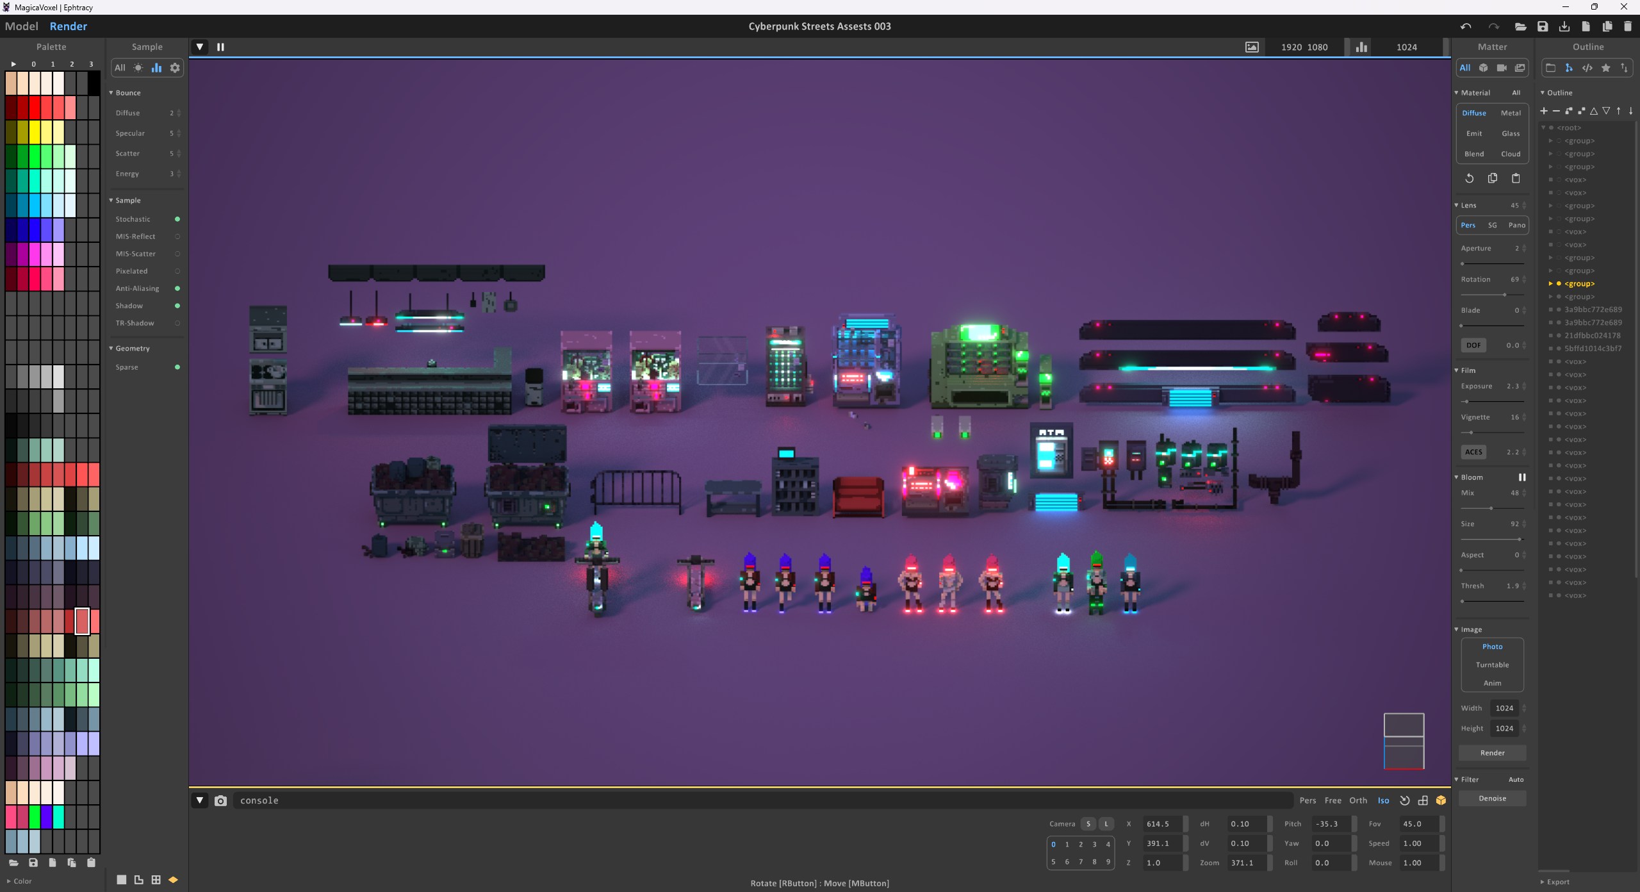Toggle the MIS-Scatter option

tap(177, 254)
